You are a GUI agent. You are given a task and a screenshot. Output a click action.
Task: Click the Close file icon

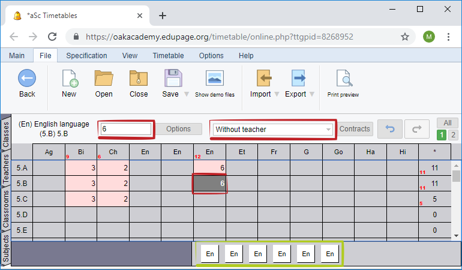point(139,79)
